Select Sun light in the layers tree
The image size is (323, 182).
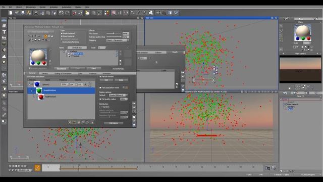pos(291,107)
